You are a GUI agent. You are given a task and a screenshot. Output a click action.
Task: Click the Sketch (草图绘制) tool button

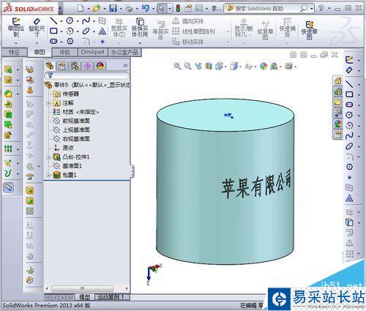point(16,27)
